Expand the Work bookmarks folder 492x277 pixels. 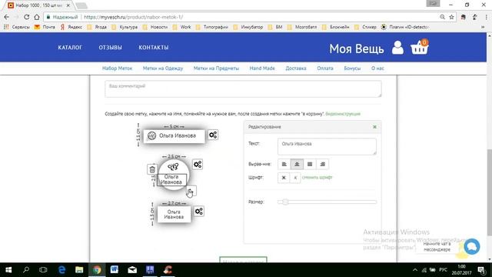pos(181,27)
